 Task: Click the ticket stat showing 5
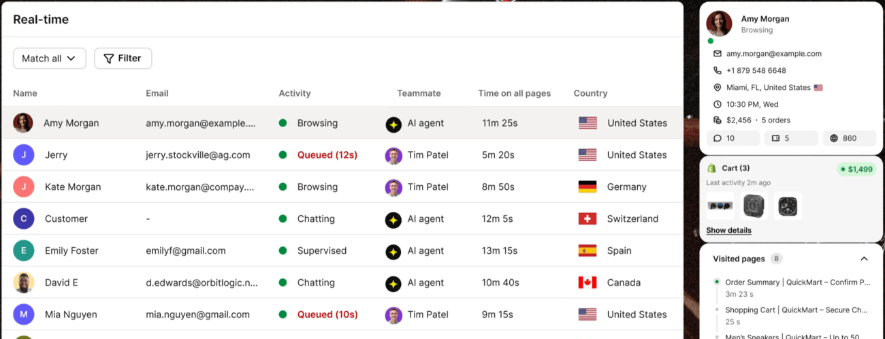pyautogui.click(x=791, y=138)
